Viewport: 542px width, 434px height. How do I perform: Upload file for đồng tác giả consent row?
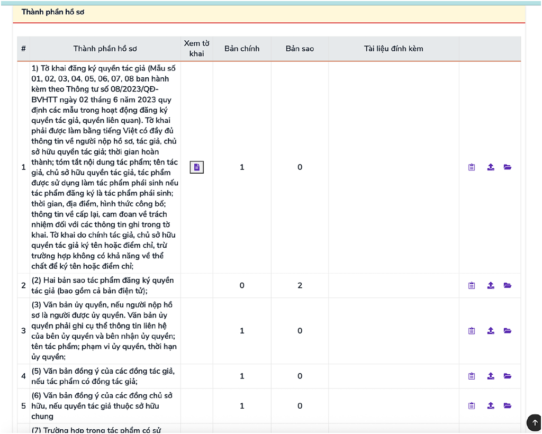(x=491, y=376)
